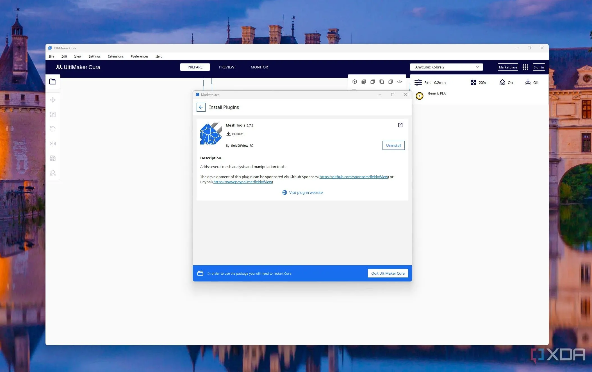Select the Scale tool in left toolbar
This screenshot has width=592, height=372.
(x=53, y=114)
